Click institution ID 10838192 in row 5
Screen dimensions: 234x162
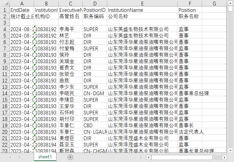(46, 35)
